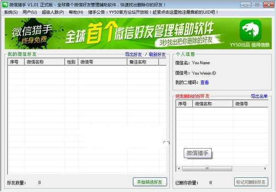Sort friends list by 序号 column header

[16, 62]
